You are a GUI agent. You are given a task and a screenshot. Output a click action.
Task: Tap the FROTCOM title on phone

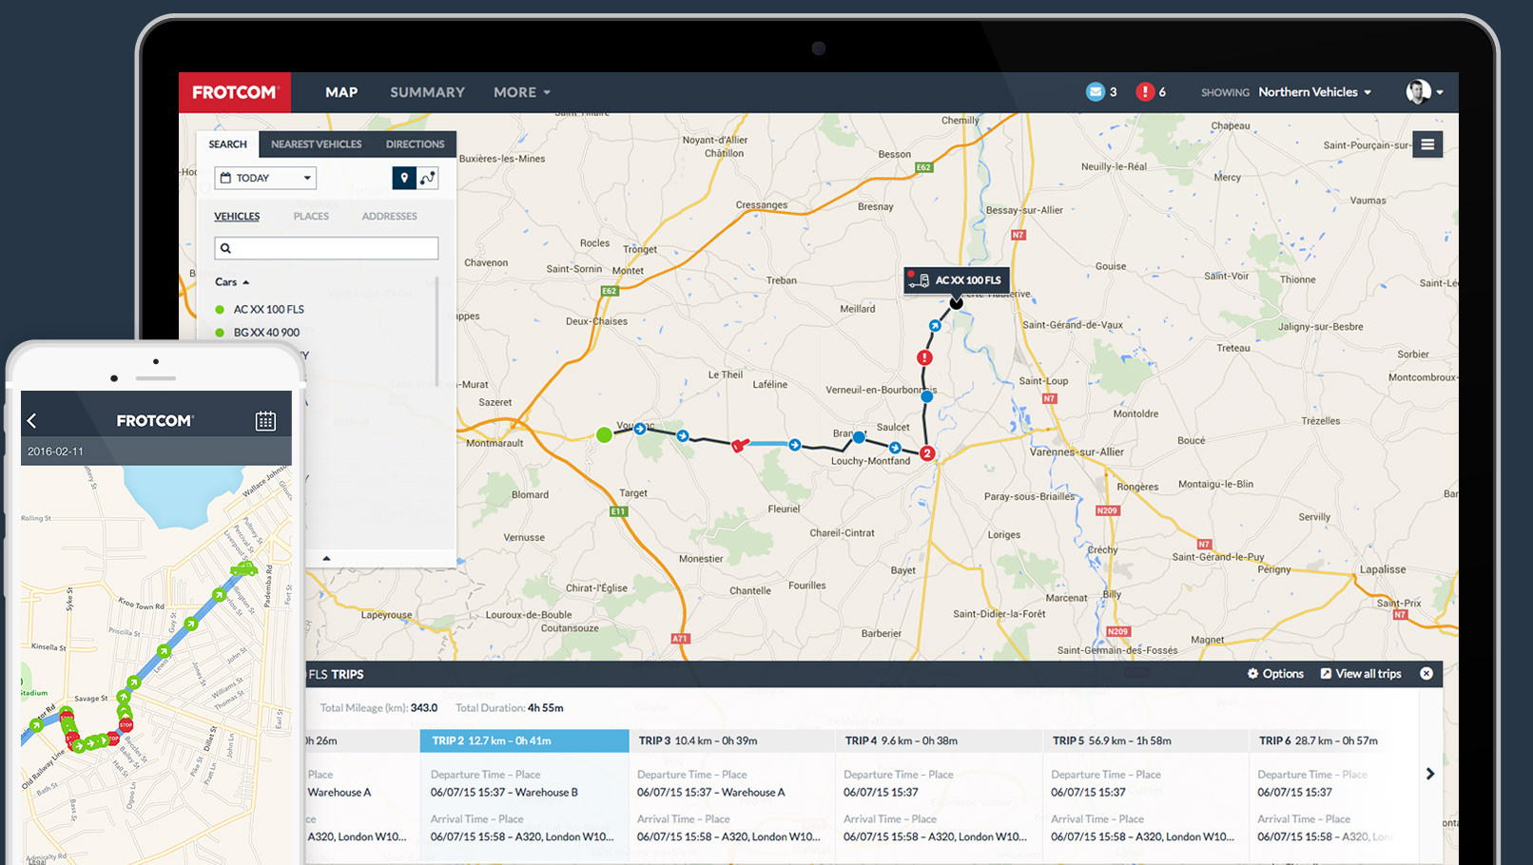tap(155, 421)
